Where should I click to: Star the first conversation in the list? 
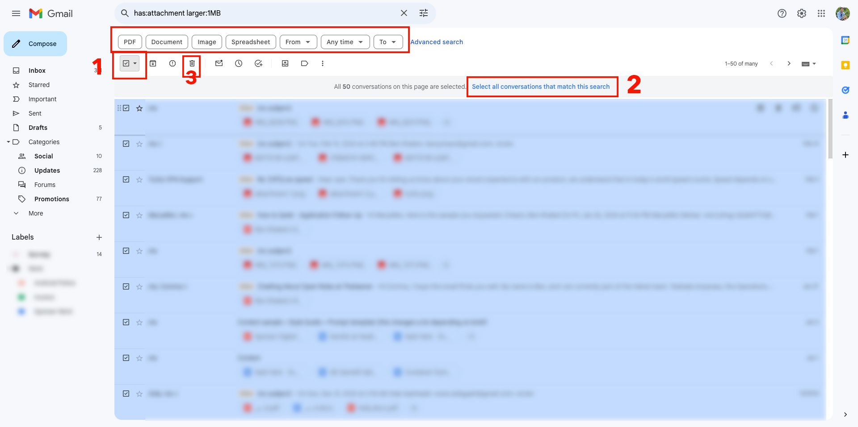coord(139,108)
